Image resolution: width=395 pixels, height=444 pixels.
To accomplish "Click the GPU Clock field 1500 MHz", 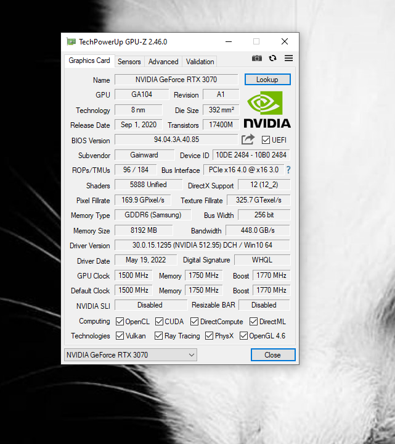I will 133,275.
